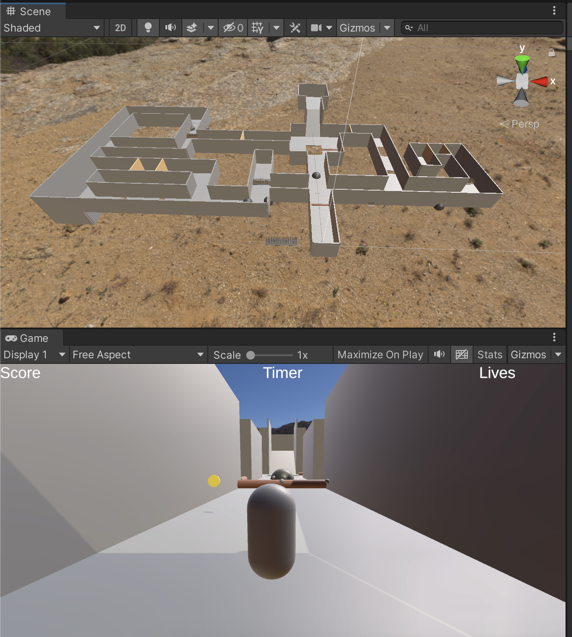Toggle scene view rotation lock icon

pyautogui.click(x=552, y=52)
